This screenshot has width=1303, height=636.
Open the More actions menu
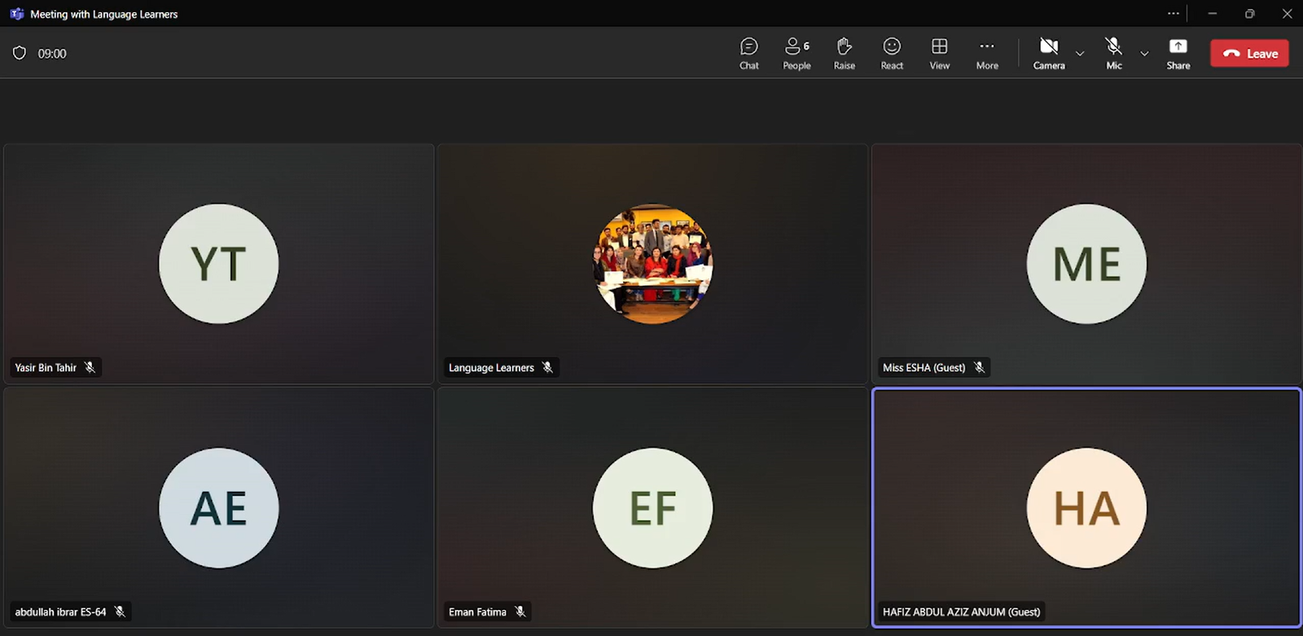point(987,54)
